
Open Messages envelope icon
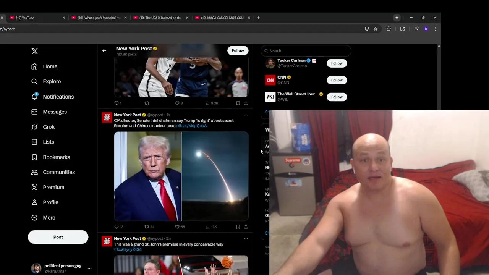pos(34,112)
